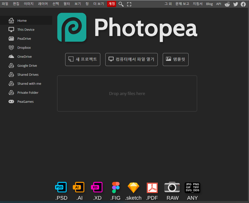
Task: Click the Google Drive triangle icon
Action: click(x=11, y=65)
